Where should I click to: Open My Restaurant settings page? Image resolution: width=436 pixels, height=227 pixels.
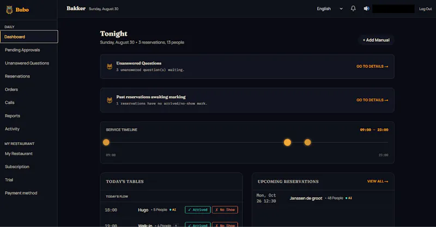click(19, 154)
